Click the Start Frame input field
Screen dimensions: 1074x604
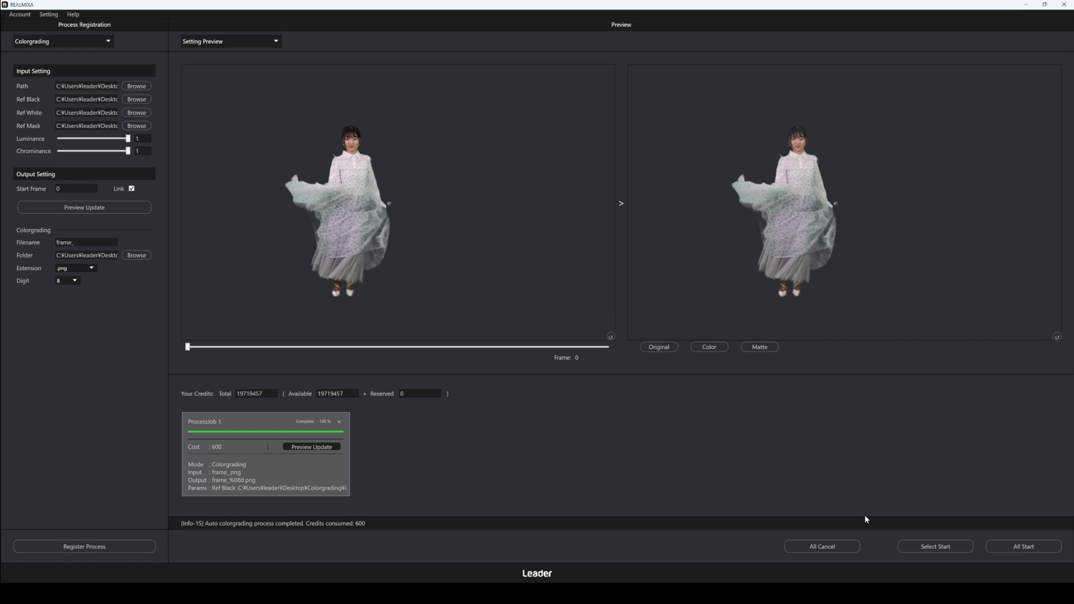coord(76,189)
